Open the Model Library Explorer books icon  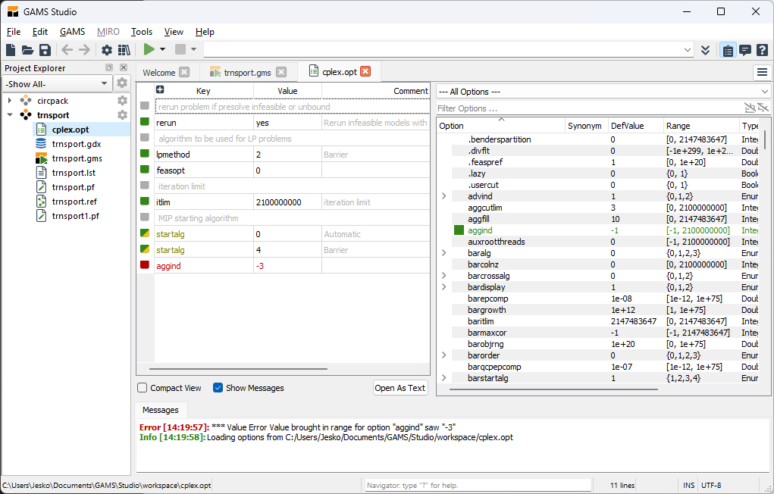coord(124,50)
